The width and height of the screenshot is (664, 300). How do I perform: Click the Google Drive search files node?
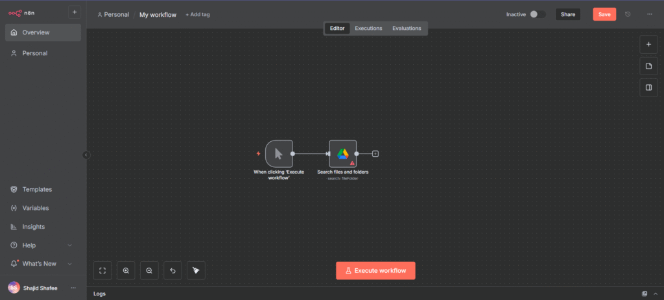(342, 154)
